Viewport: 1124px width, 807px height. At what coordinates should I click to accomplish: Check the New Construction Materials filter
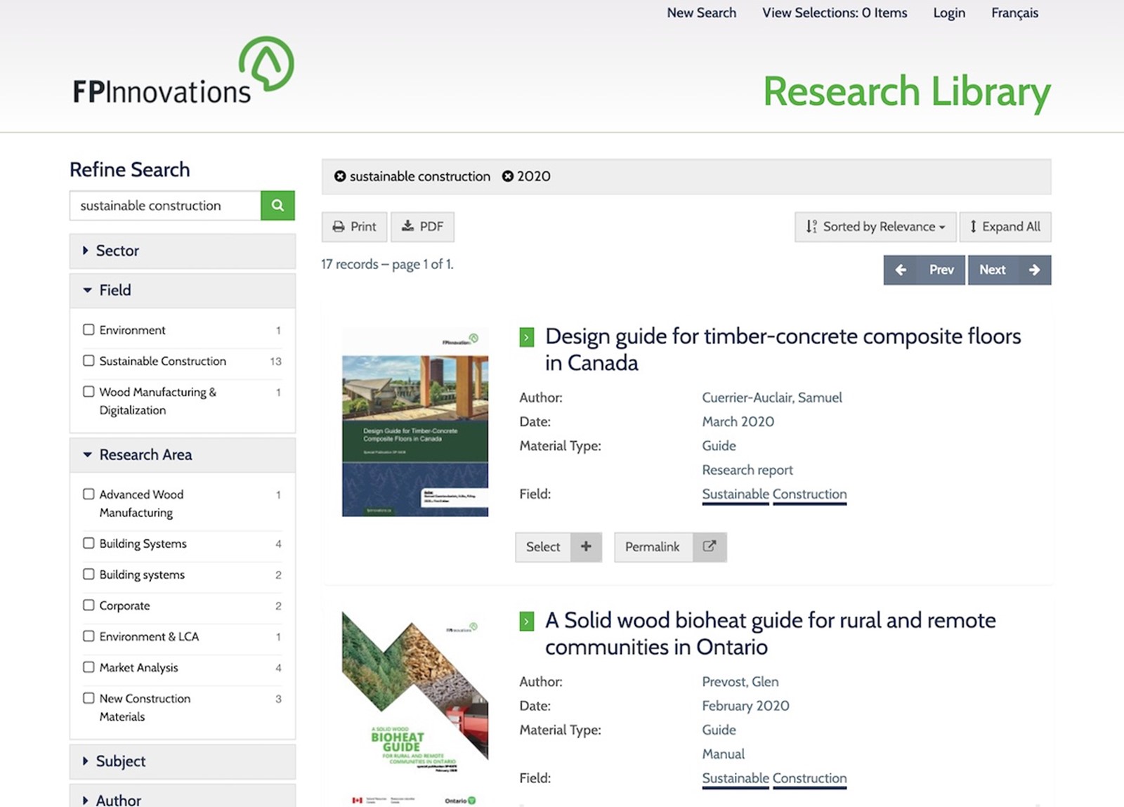point(89,697)
